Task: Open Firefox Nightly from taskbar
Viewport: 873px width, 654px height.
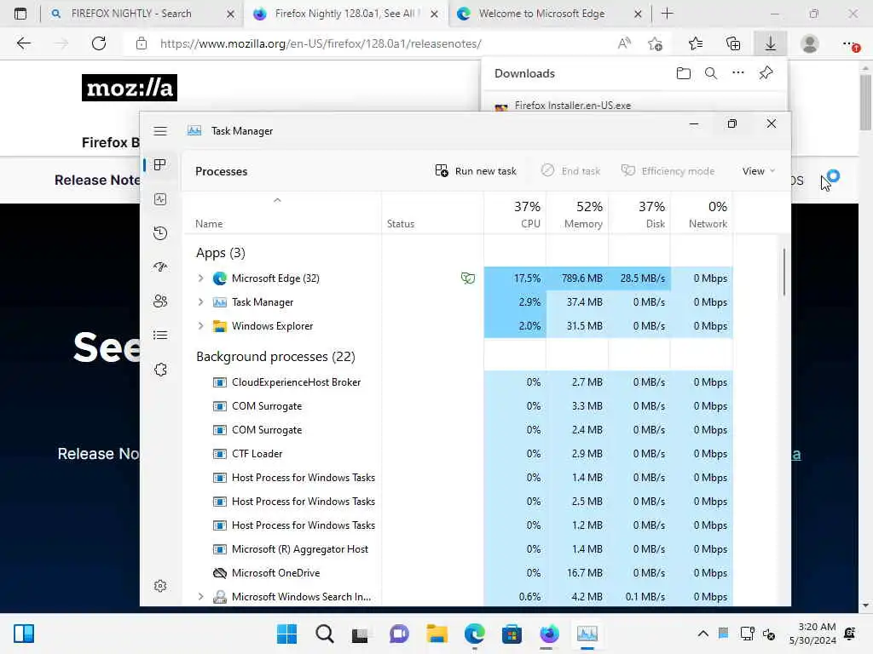Action: (x=549, y=634)
